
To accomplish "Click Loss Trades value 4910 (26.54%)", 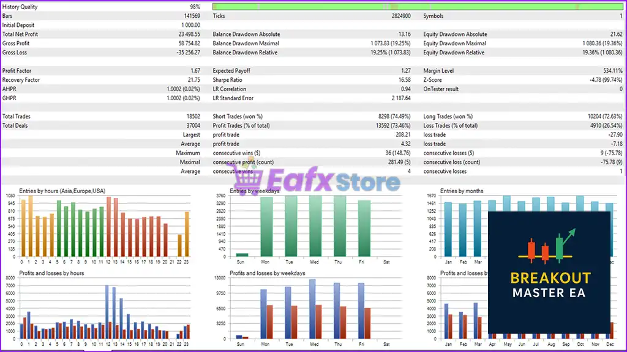I will 606,126.
